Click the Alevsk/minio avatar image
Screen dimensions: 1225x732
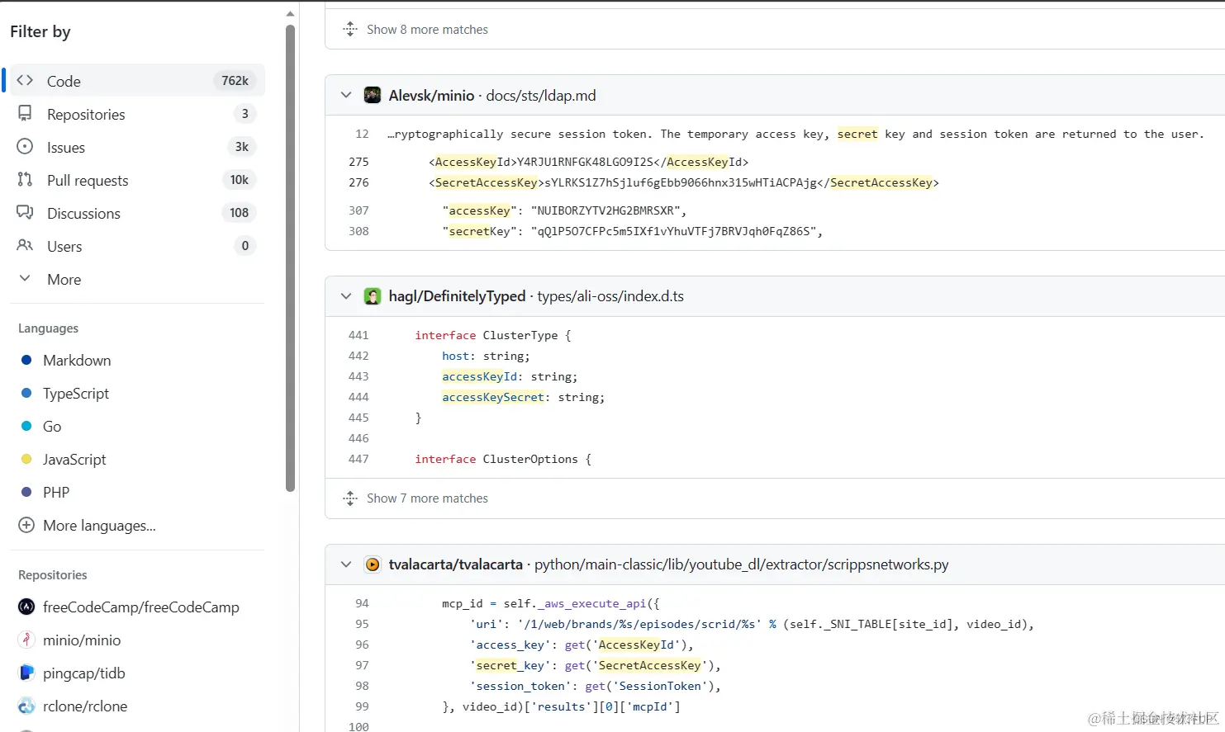point(373,95)
